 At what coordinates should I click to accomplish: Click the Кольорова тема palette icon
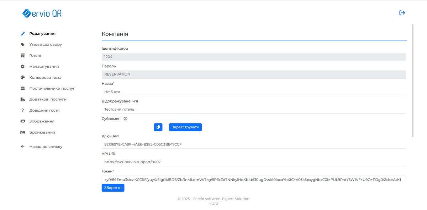pyautogui.click(x=22, y=77)
